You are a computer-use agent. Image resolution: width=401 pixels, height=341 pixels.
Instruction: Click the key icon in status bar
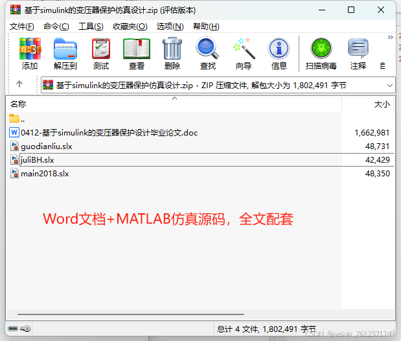25,329
